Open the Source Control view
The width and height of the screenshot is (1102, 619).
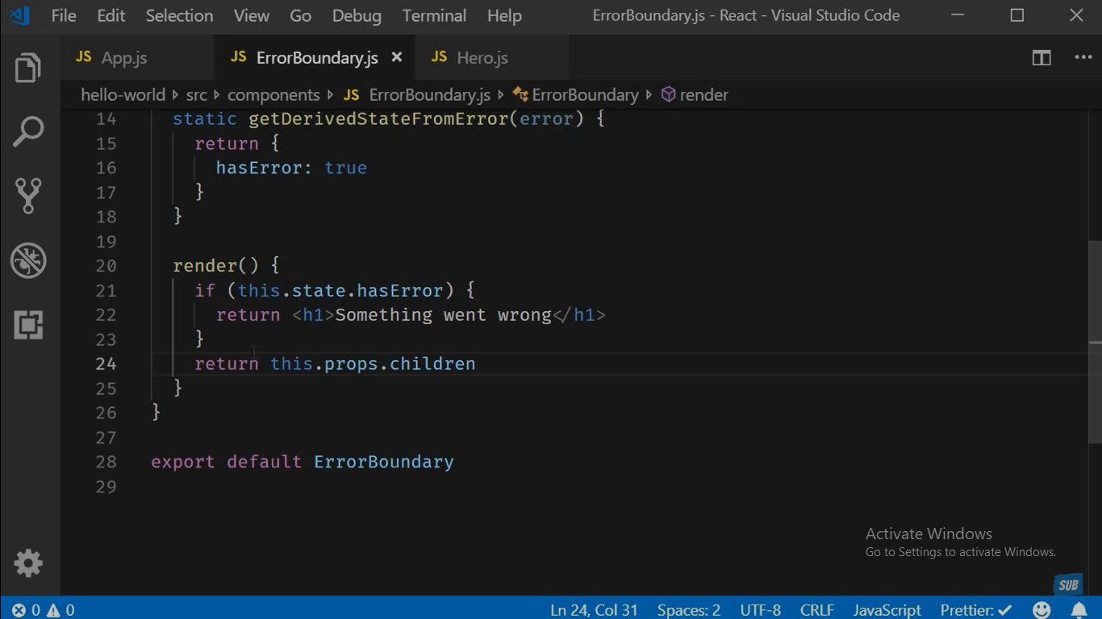click(28, 196)
